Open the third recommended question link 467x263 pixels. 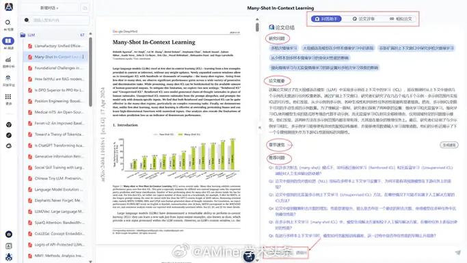click(362, 197)
